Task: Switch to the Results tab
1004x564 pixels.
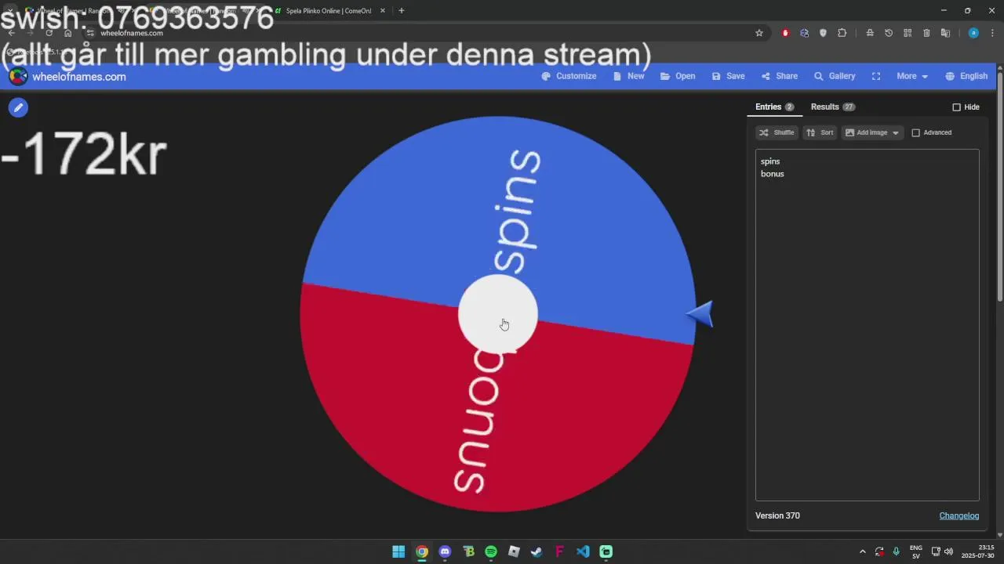Action: click(x=832, y=107)
